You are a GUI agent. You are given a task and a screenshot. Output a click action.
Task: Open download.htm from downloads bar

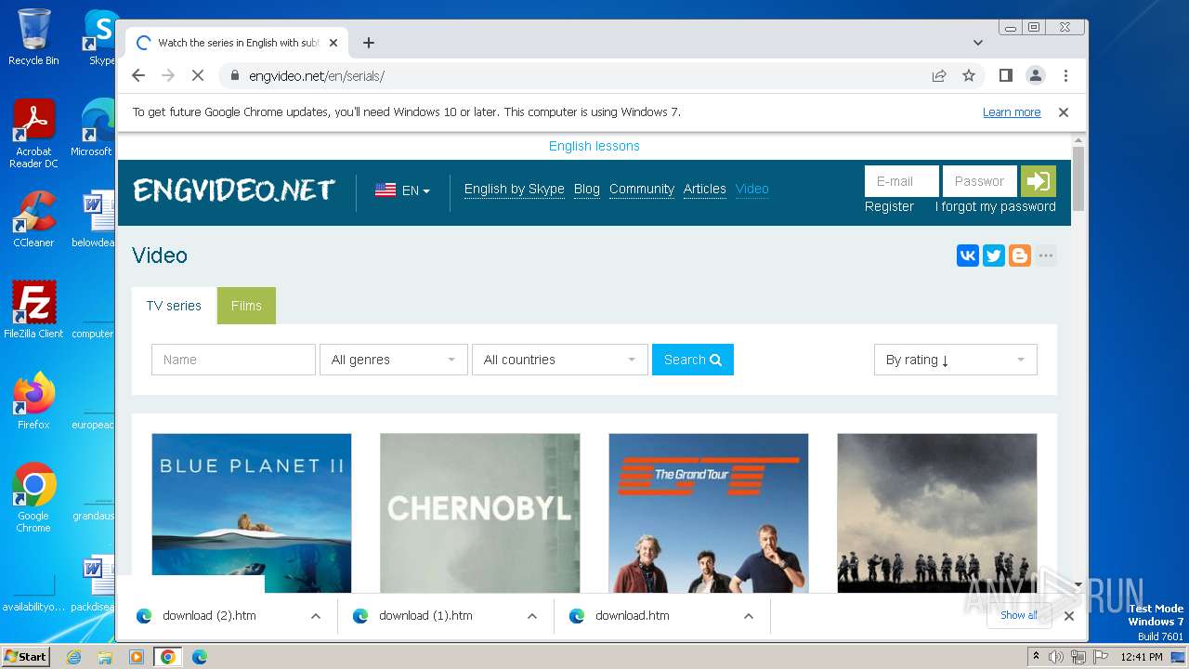632,616
